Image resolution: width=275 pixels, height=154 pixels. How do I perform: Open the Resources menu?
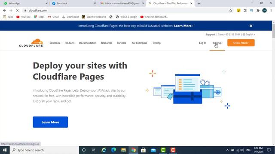(107, 43)
